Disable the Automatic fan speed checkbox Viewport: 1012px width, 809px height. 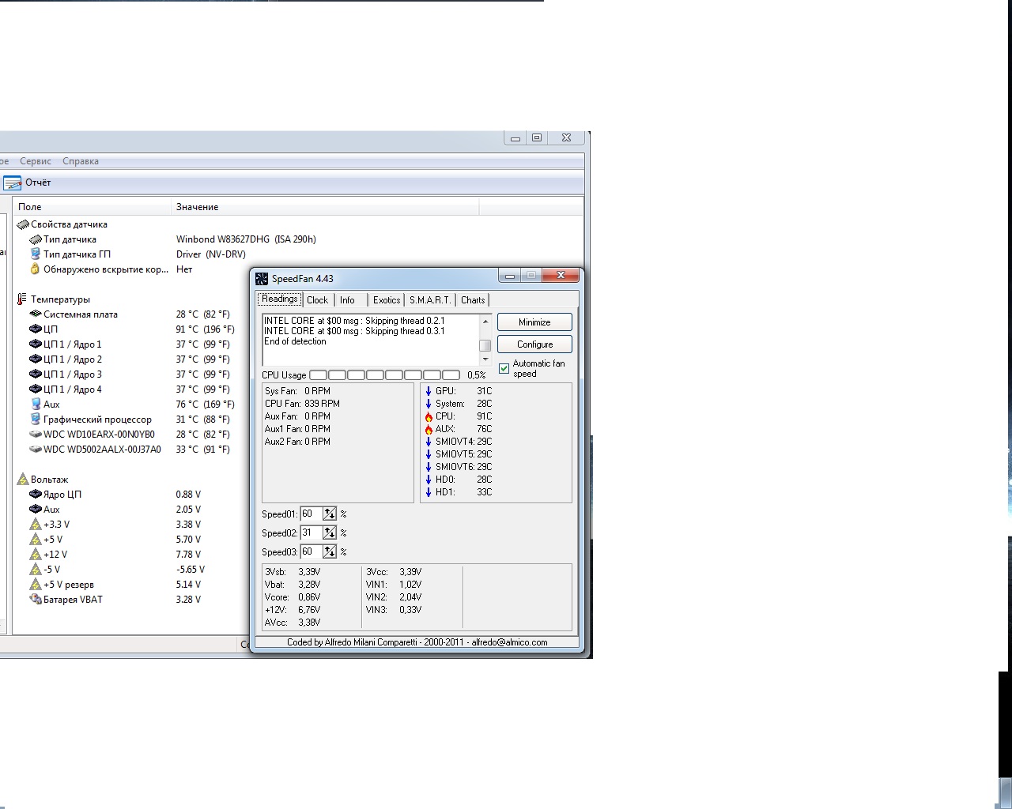[x=504, y=369]
